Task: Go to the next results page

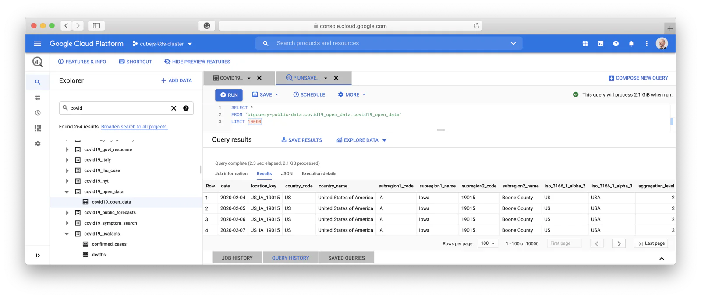Action: pyautogui.click(x=619, y=243)
